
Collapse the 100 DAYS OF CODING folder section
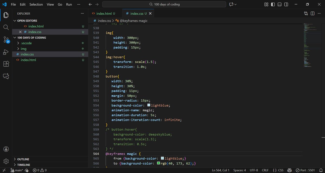pos(50,38)
